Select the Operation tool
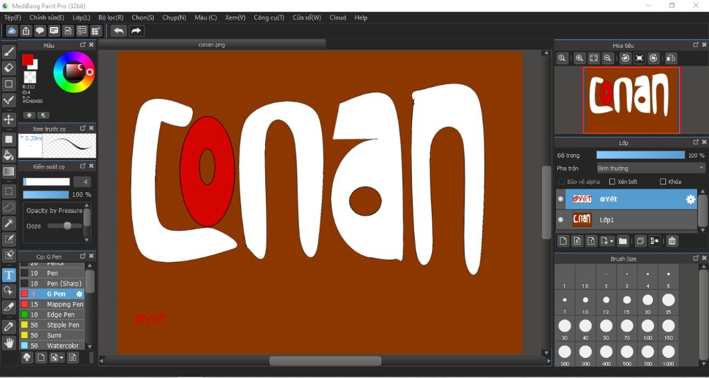Image resolution: width=709 pixels, height=378 pixels. [8, 290]
